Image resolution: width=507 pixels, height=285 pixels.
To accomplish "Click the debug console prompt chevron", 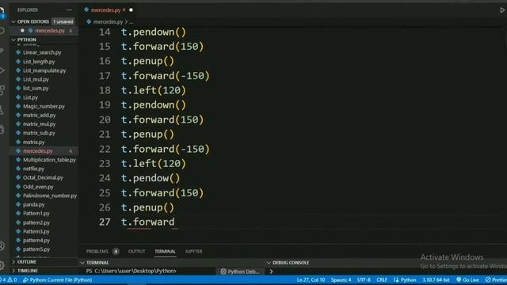I will click(x=271, y=272).
